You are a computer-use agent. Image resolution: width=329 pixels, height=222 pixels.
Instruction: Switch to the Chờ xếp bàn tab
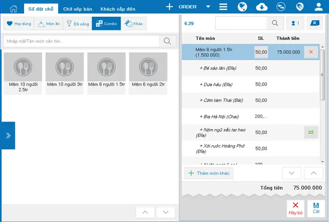78,9
